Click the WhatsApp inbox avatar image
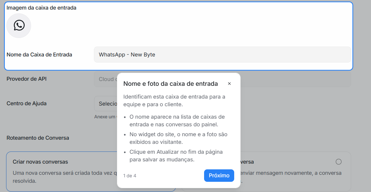The image size is (371, 192). click(x=19, y=26)
